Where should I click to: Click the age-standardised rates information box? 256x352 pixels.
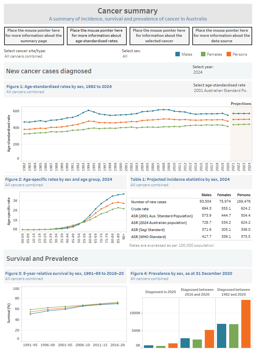[x=97, y=36]
